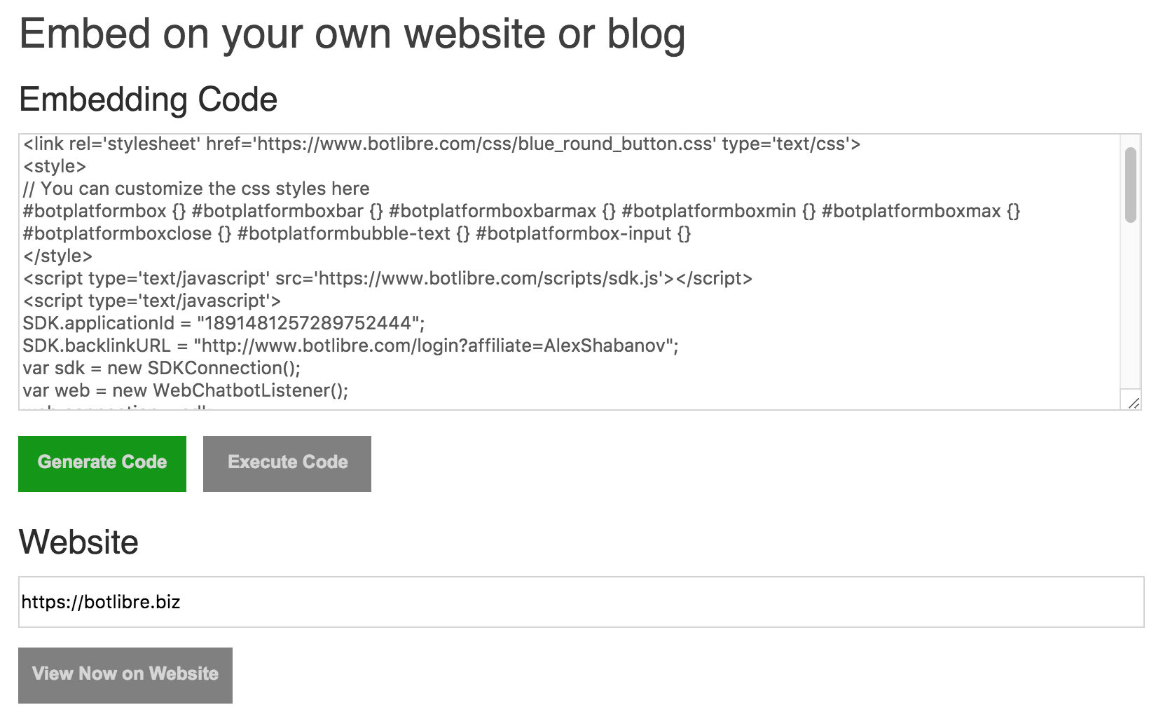1163x712 pixels.
Task: Click the 'Website' section heading
Action: pyautogui.click(x=78, y=542)
